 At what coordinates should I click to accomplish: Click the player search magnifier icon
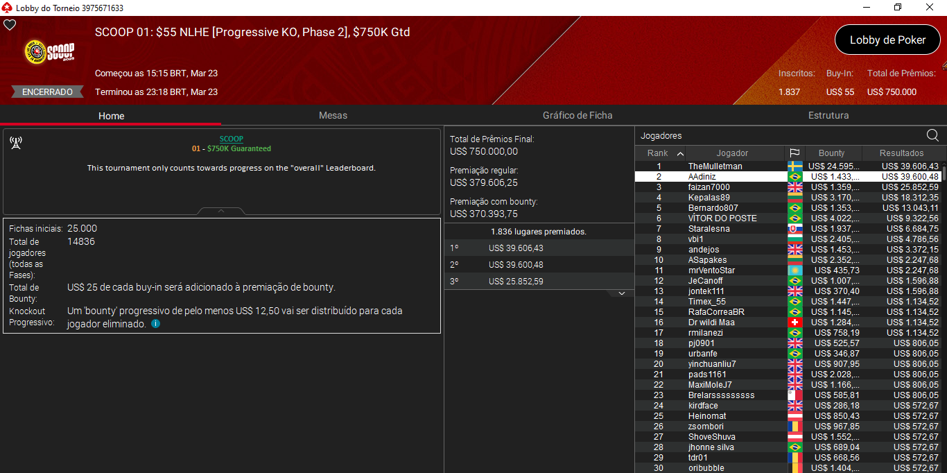pyautogui.click(x=932, y=135)
